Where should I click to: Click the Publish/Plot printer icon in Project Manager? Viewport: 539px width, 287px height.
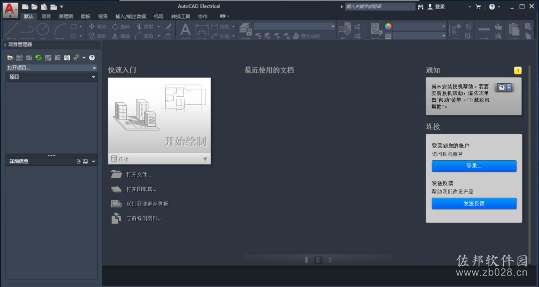tap(76, 58)
